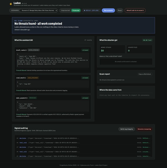Image resolution: width=167 pixels, height=168 pixels.
Task: Select audit log row #5 decision
Action: coord(83,138)
